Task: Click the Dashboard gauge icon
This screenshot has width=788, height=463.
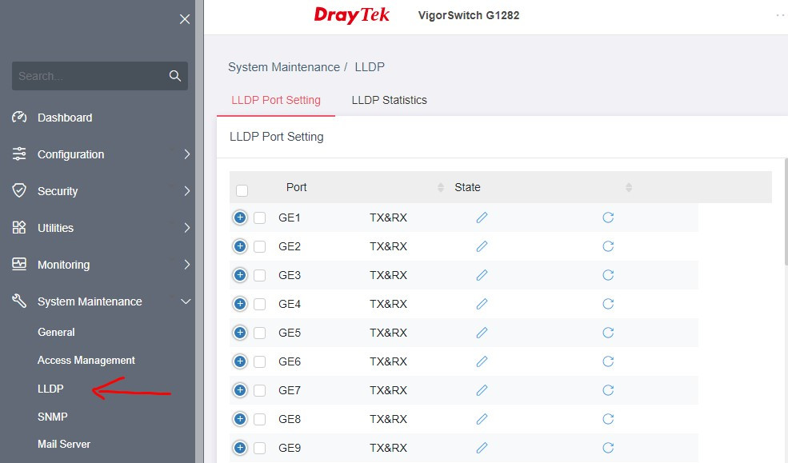Action: (19, 118)
